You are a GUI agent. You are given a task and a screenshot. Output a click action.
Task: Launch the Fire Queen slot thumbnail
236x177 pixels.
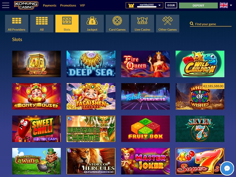[x=145, y=64]
